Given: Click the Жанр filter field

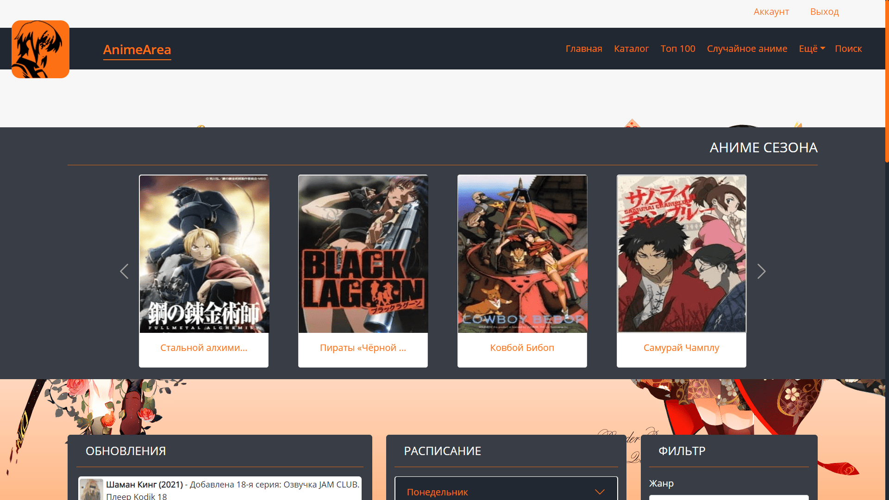Looking at the screenshot, I should pos(728,497).
